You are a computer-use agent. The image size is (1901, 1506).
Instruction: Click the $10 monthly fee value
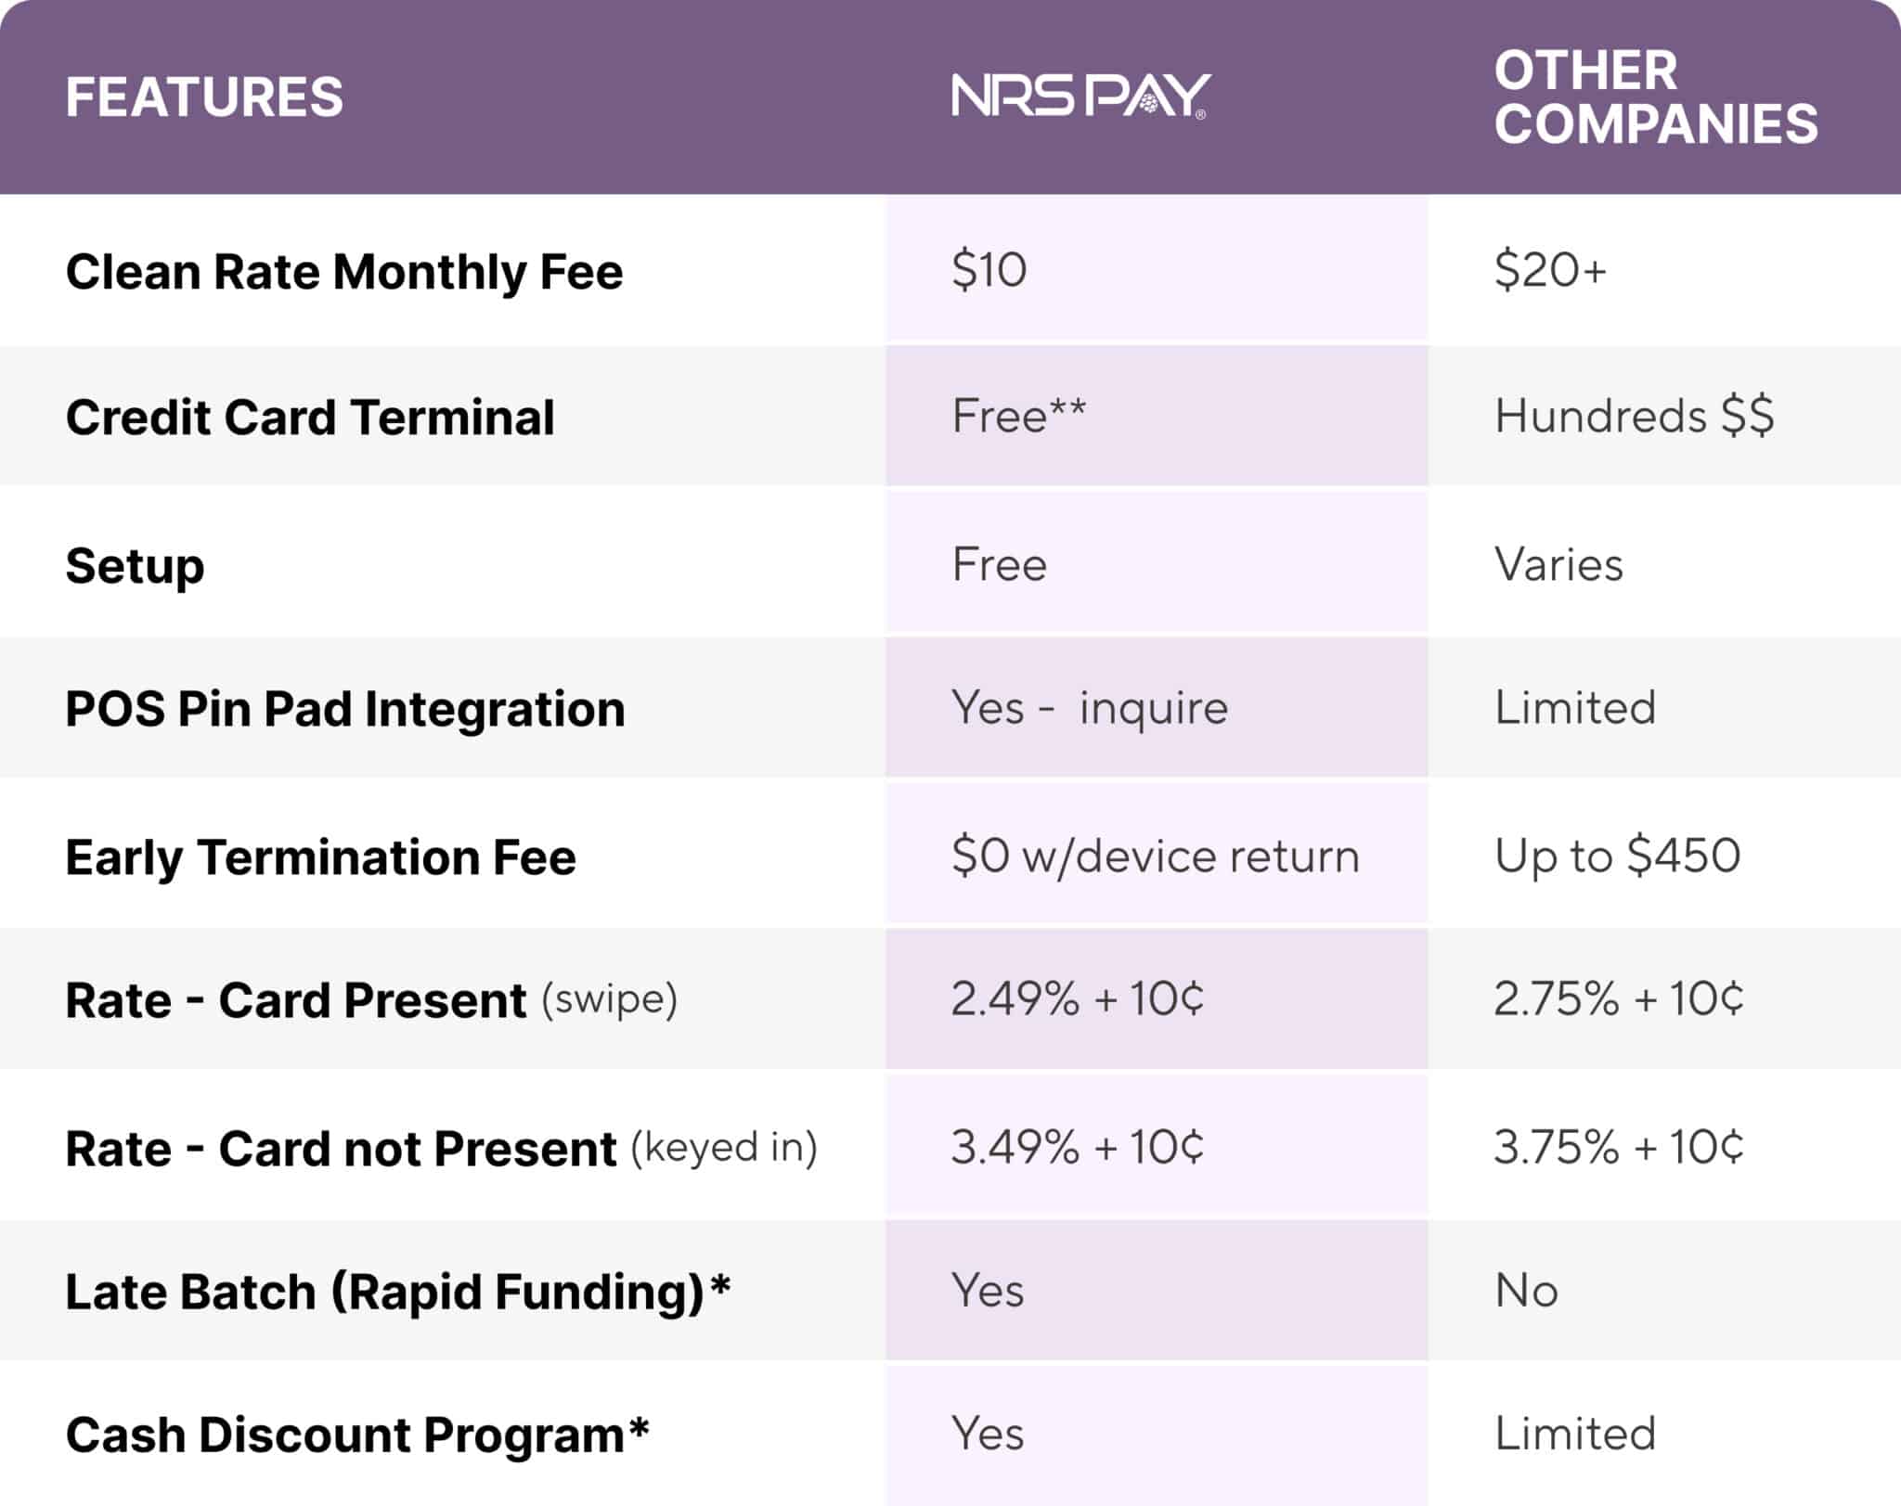pyautogui.click(x=989, y=270)
